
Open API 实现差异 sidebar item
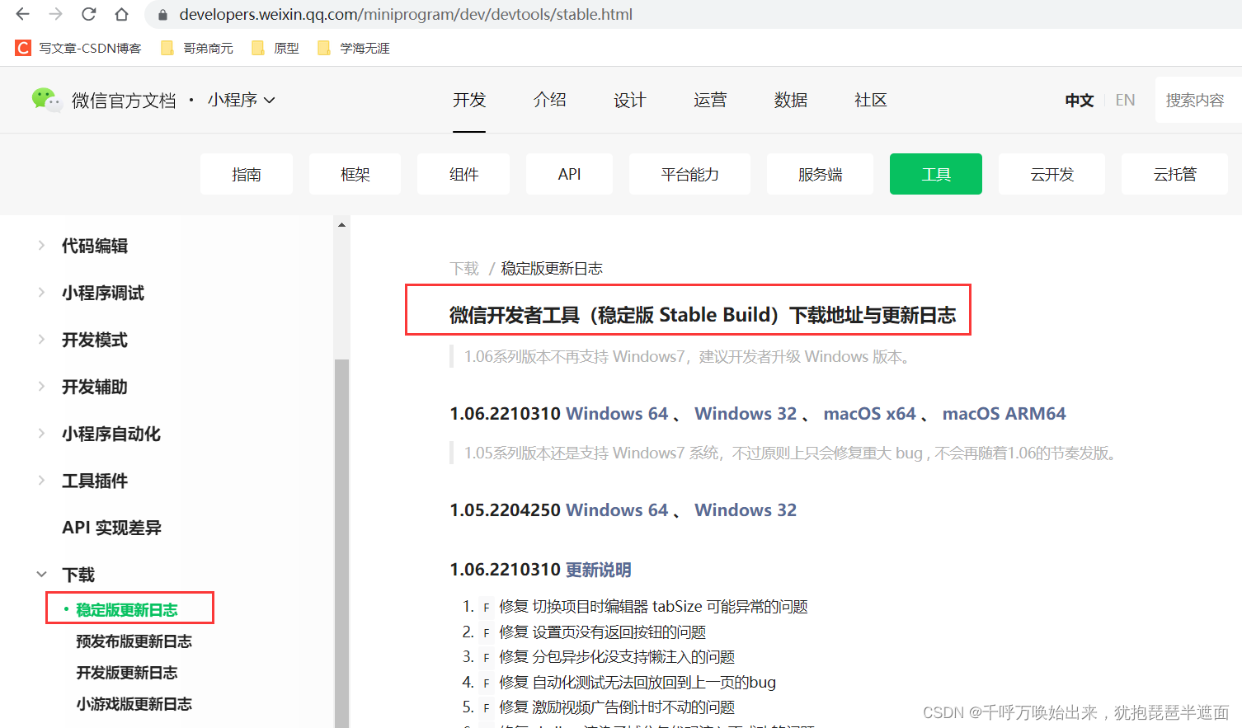coord(111,528)
